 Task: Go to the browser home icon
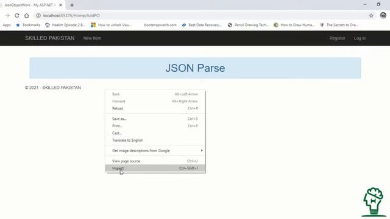[x=27, y=16]
